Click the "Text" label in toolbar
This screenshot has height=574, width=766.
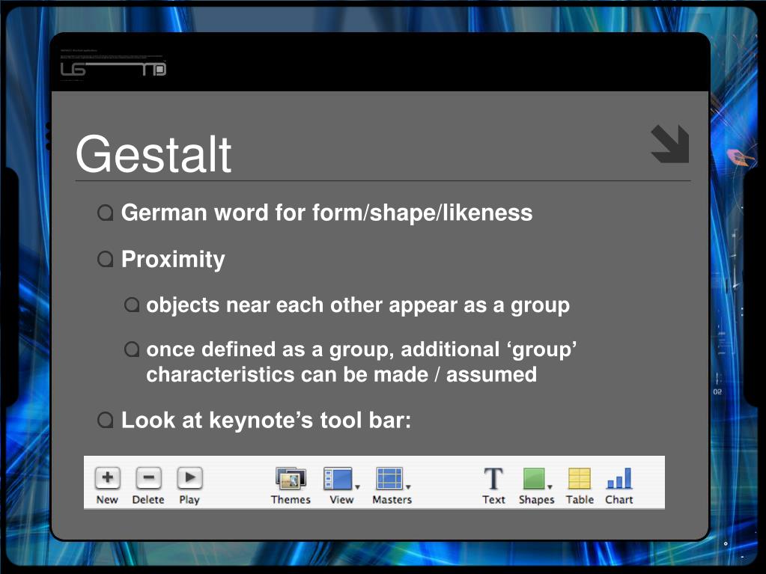493,500
